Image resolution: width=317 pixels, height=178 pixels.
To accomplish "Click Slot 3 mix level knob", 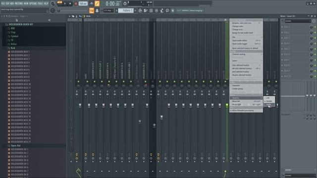I will tap(311, 38).
